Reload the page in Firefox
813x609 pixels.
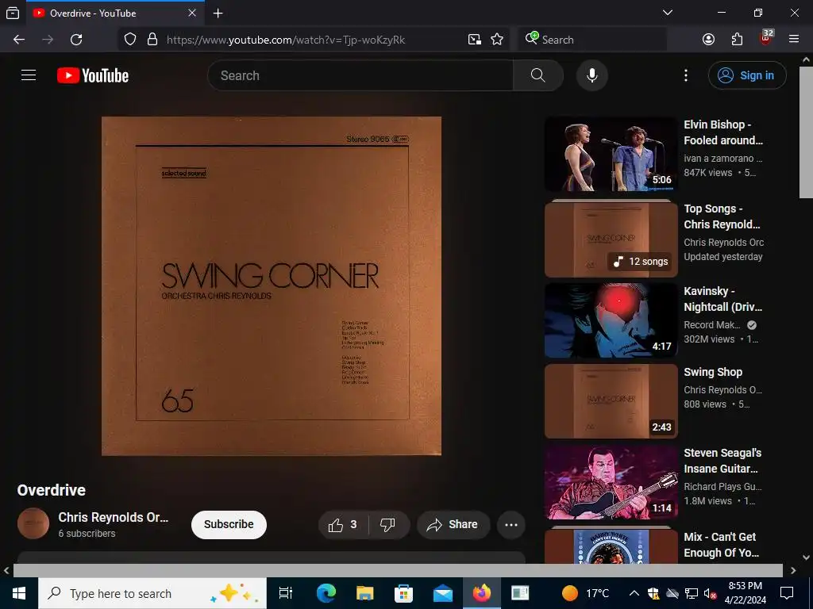(76, 40)
